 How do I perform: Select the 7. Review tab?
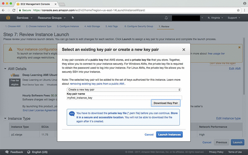click(164, 27)
